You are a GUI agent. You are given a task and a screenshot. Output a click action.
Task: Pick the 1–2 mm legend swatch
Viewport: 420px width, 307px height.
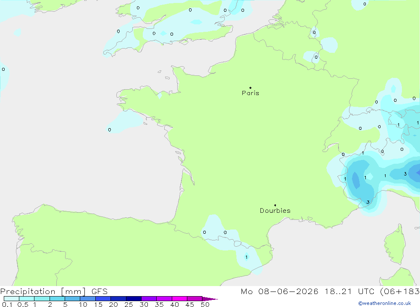click(42, 299)
